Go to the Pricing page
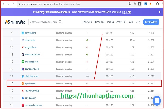This screenshot has height=109, width=164. (x=110, y=22)
